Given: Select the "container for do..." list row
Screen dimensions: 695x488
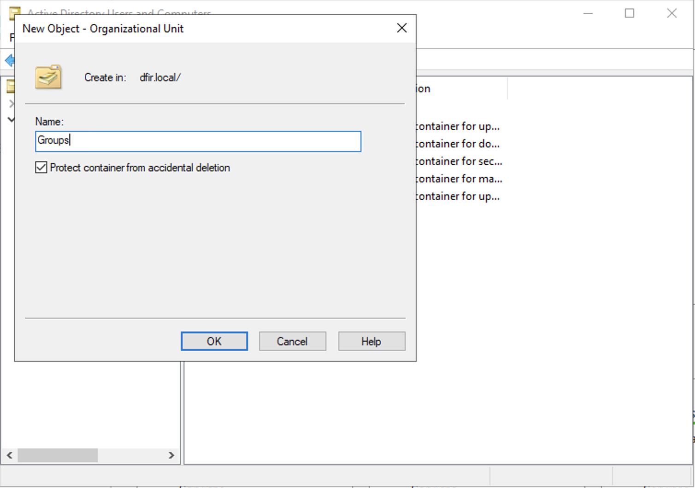Looking at the screenshot, I should click(457, 144).
